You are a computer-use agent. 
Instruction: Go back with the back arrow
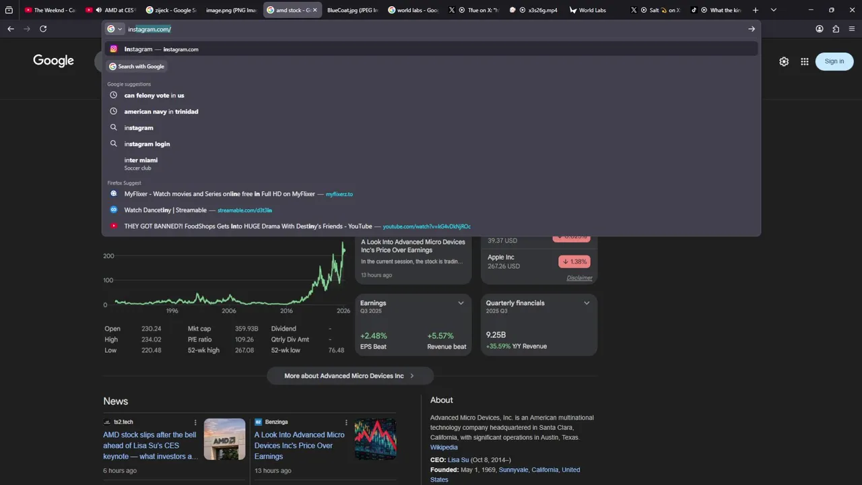click(11, 29)
